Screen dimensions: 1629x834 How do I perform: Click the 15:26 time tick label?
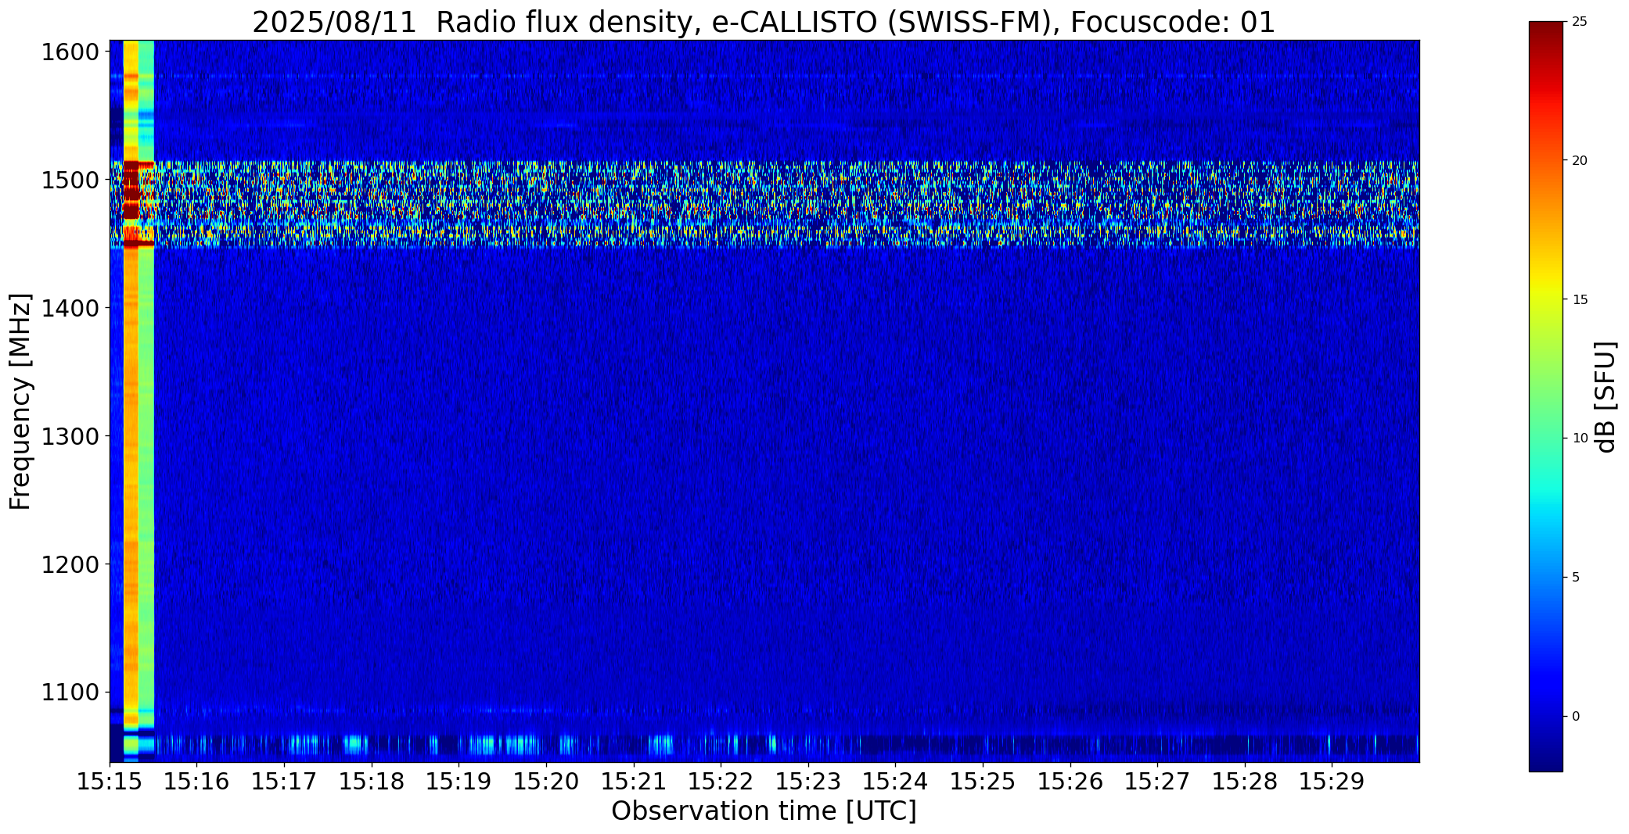1070,782
